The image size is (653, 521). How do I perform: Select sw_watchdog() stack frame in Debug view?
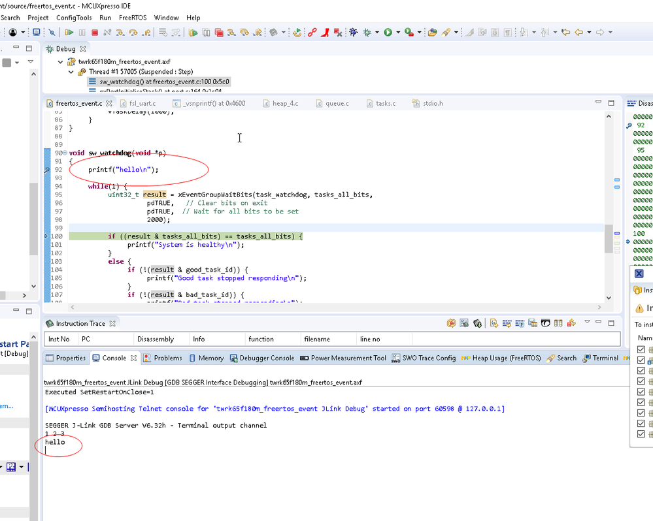(x=159, y=82)
